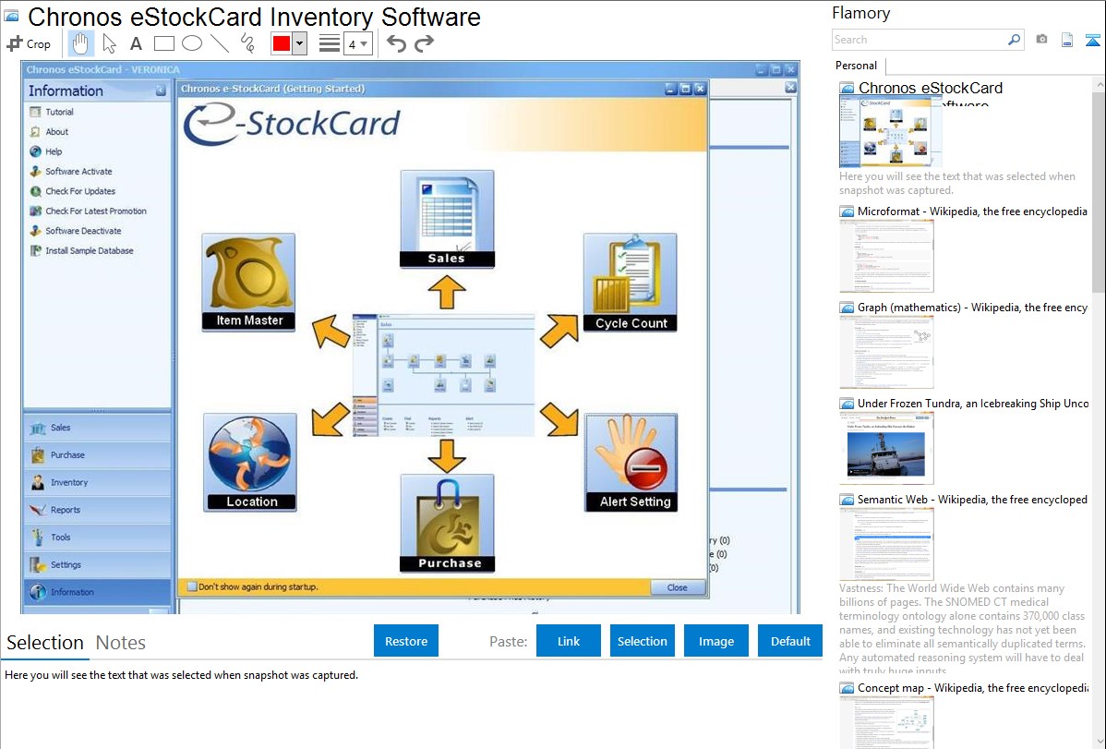This screenshot has width=1106, height=749.
Task: Select the Crop tool
Action: click(29, 43)
